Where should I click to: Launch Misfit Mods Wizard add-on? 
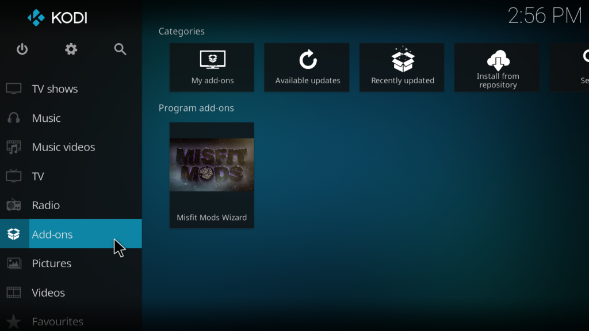(212, 175)
